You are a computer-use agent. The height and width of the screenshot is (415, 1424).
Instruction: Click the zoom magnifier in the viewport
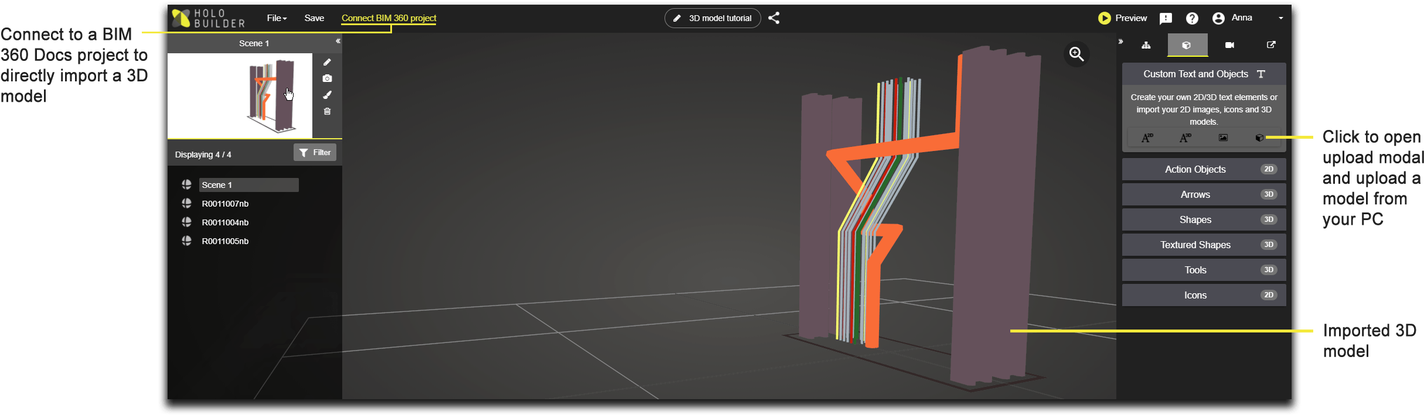click(x=1076, y=54)
